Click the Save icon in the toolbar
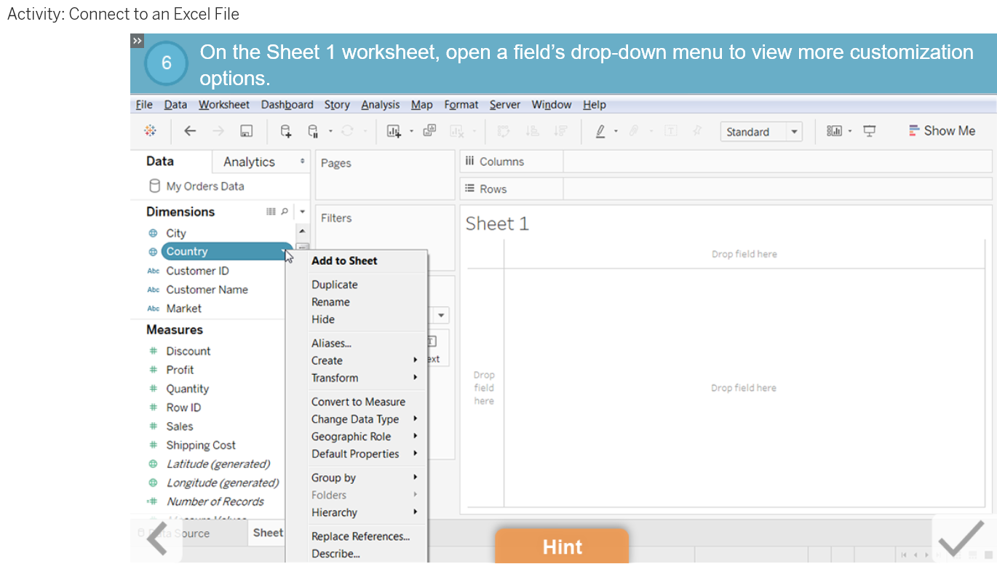This screenshot has height=564, width=997. click(x=247, y=131)
